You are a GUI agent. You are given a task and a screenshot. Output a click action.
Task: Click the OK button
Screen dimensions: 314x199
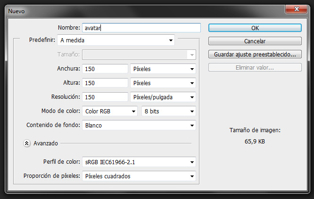(255, 28)
